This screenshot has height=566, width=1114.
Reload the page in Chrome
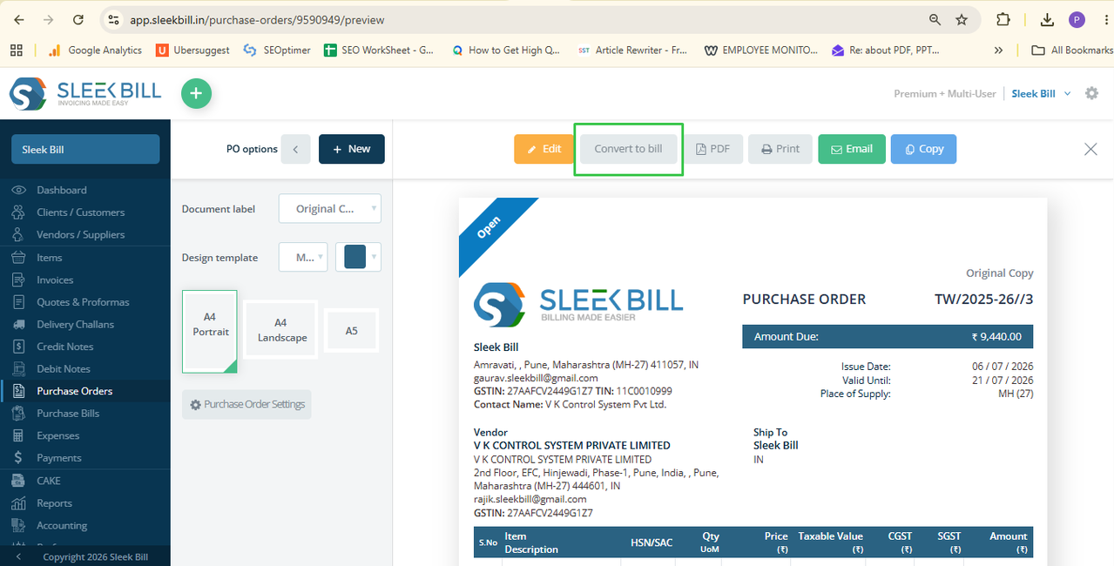point(78,19)
